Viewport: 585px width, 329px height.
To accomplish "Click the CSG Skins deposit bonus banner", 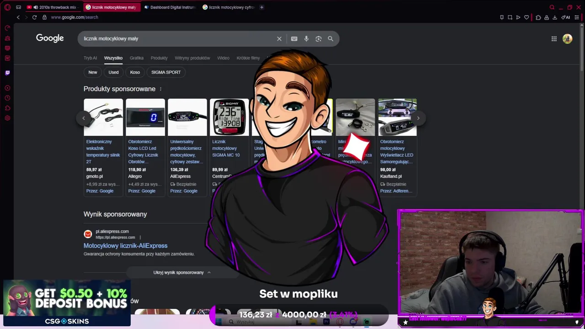I will tap(67, 303).
